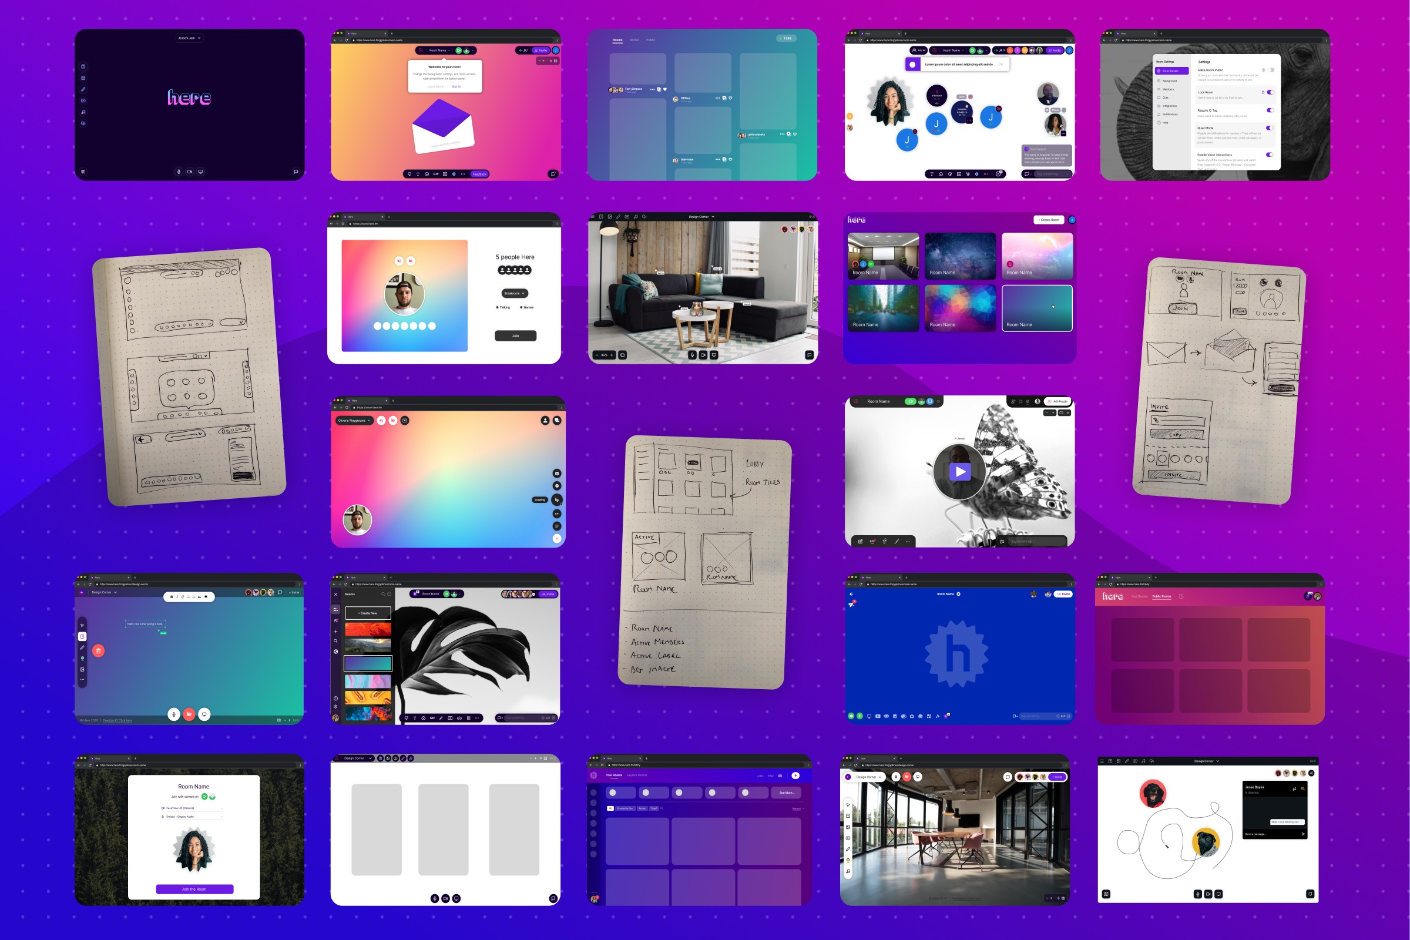1410x940 pixels.
Task: Click the zoom plus icon beside 84%
Action: (612, 355)
